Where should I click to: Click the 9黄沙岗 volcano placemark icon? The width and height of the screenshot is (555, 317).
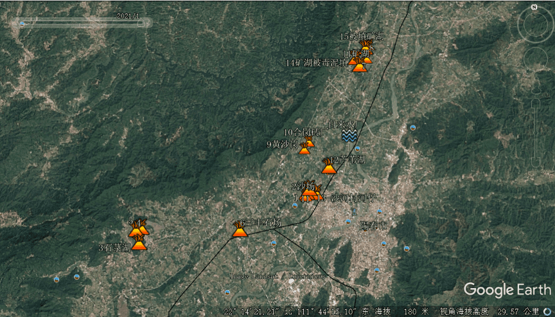point(304,149)
